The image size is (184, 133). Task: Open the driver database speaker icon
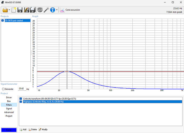[40, 10]
